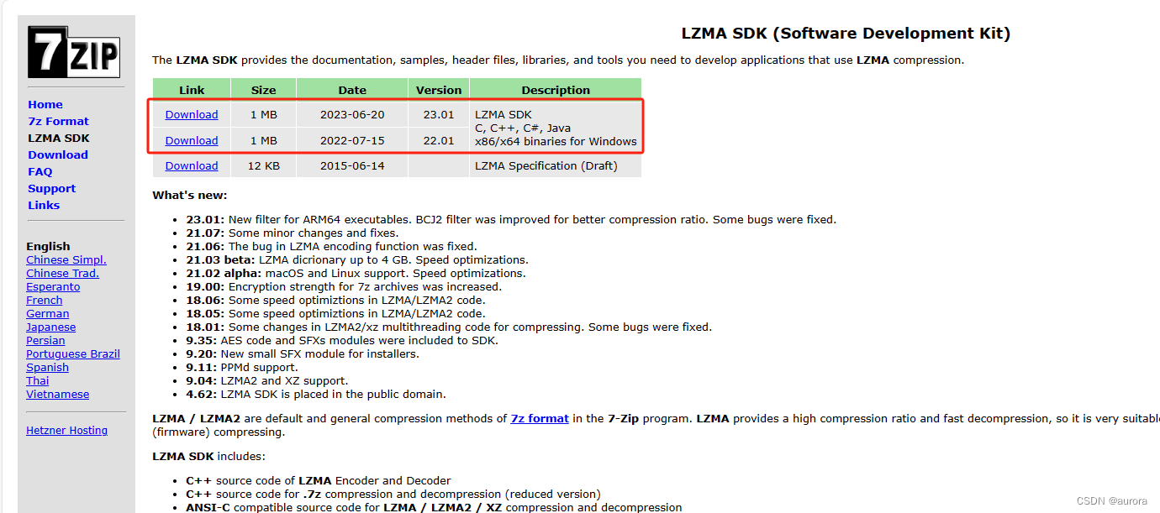
Task: Open the Home navigation link
Action: click(x=45, y=104)
